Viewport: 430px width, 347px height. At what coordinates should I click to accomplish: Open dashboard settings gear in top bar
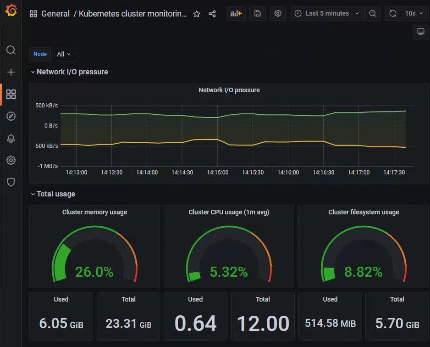coord(277,14)
